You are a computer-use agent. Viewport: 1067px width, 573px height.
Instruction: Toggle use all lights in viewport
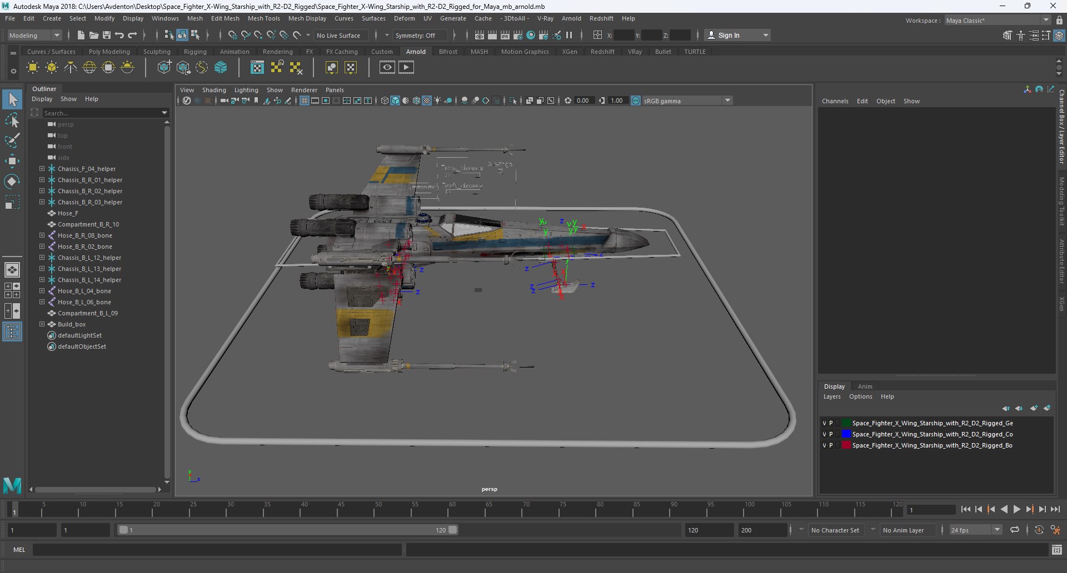coord(437,100)
